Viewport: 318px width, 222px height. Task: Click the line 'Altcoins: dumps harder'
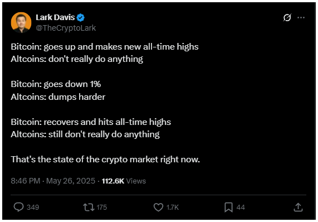coord(58,97)
